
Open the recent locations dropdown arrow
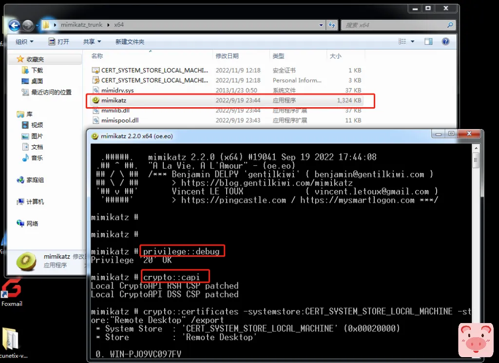tap(37, 25)
